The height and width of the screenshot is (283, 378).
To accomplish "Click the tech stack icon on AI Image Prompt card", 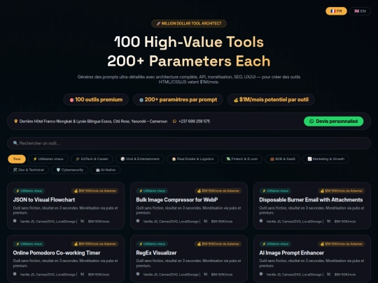I will click(261, 274).
